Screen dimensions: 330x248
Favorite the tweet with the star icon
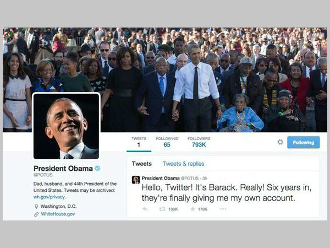193,209
